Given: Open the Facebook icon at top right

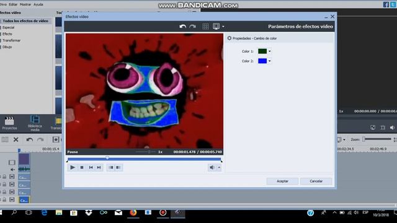Looking at the screenshot, I should [x=386, y=4].
